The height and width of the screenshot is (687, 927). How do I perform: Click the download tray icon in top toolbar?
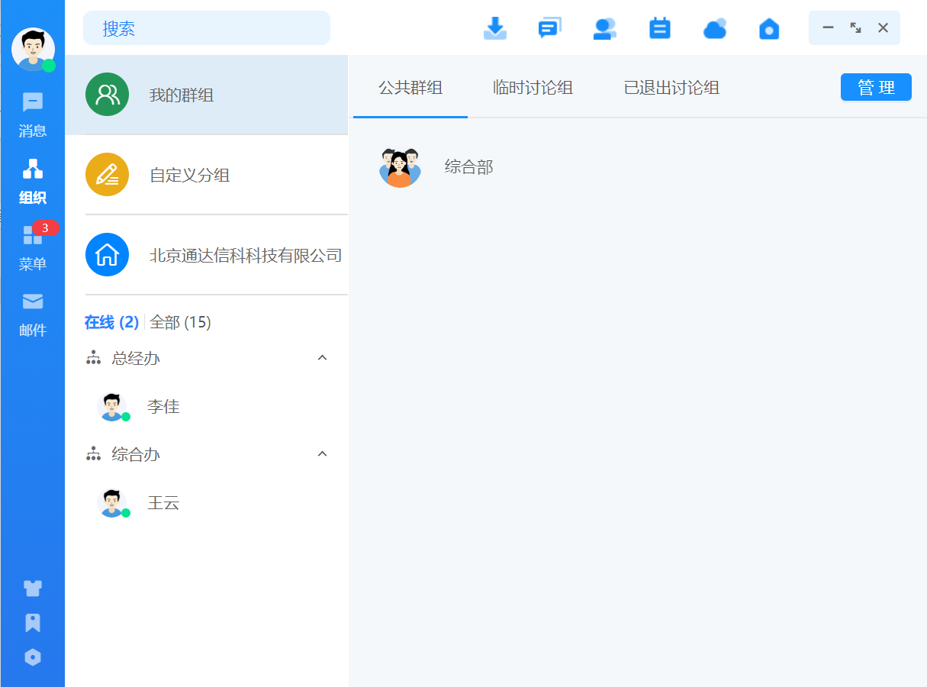pos(495,28)
